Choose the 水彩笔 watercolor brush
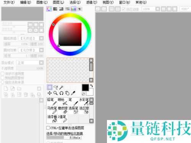 tap(84, 102)
